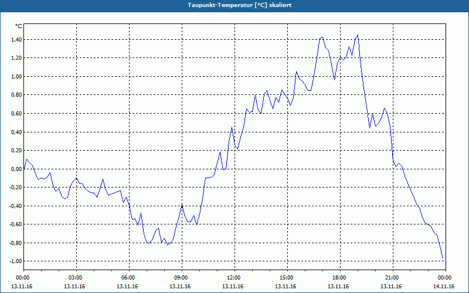Click the 03:00 time axis label
This screenshot has width=469, height=293.
(x=77, y=278)
